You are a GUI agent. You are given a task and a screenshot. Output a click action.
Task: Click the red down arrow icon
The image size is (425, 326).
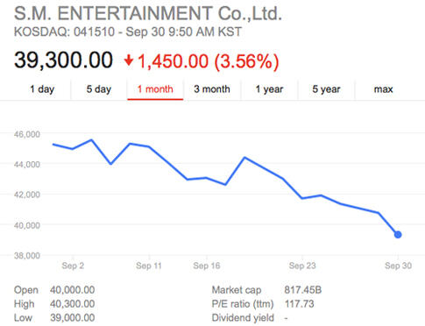click(129, 61)
